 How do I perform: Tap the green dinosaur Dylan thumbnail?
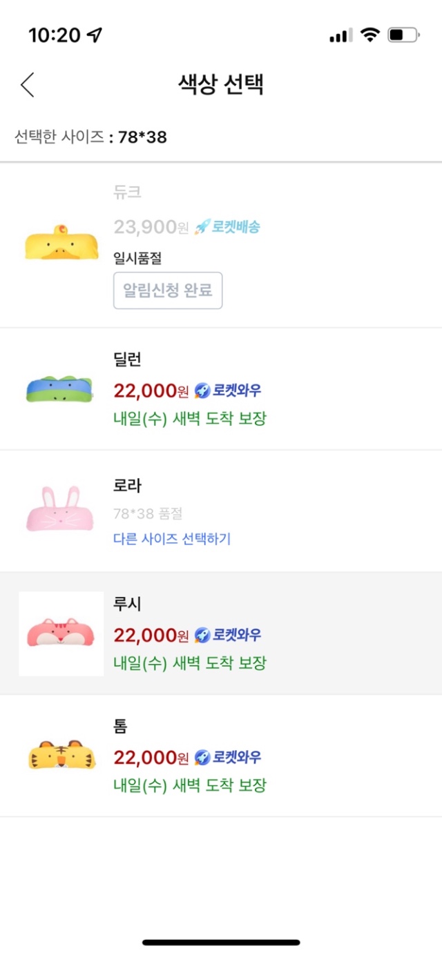[61, 389]
